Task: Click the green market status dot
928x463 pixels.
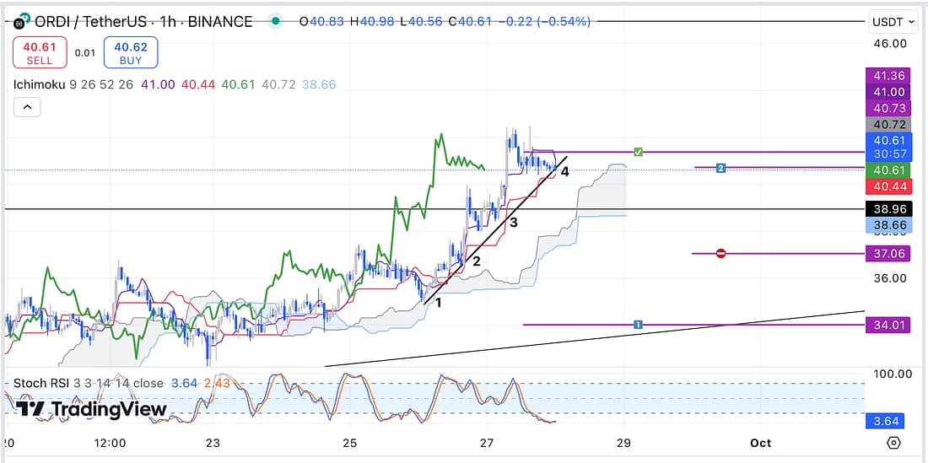Action: click(x=276, y=22)
